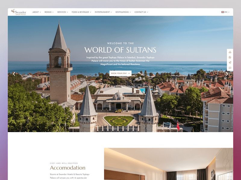Expand the Food & Beverage dropdown chevron
This screenshot has width=241, height=180.
(x=91, y=12)
